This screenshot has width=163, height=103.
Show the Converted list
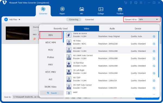coord(89,20)
